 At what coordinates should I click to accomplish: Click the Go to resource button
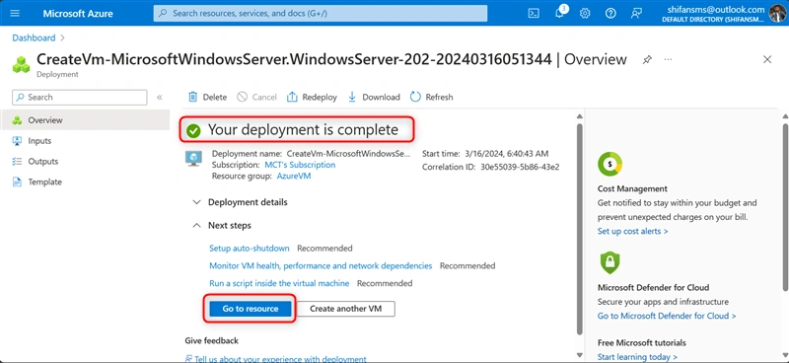tap(251, 309)
